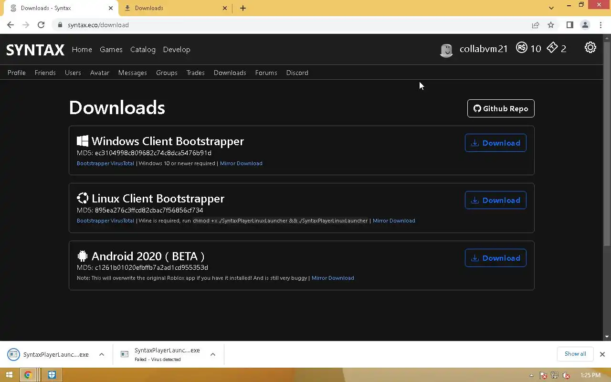Open the Develop nav item

coord(177,50)
